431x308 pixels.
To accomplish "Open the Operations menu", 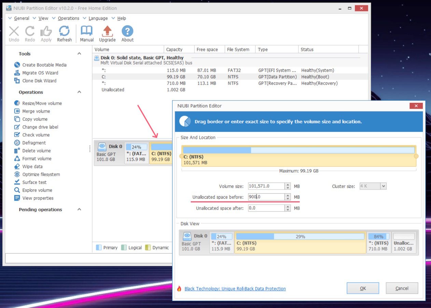I will click(x=68, y=18).
